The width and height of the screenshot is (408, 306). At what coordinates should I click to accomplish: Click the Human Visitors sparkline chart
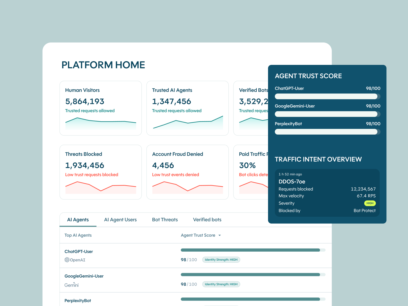(101, 124)
